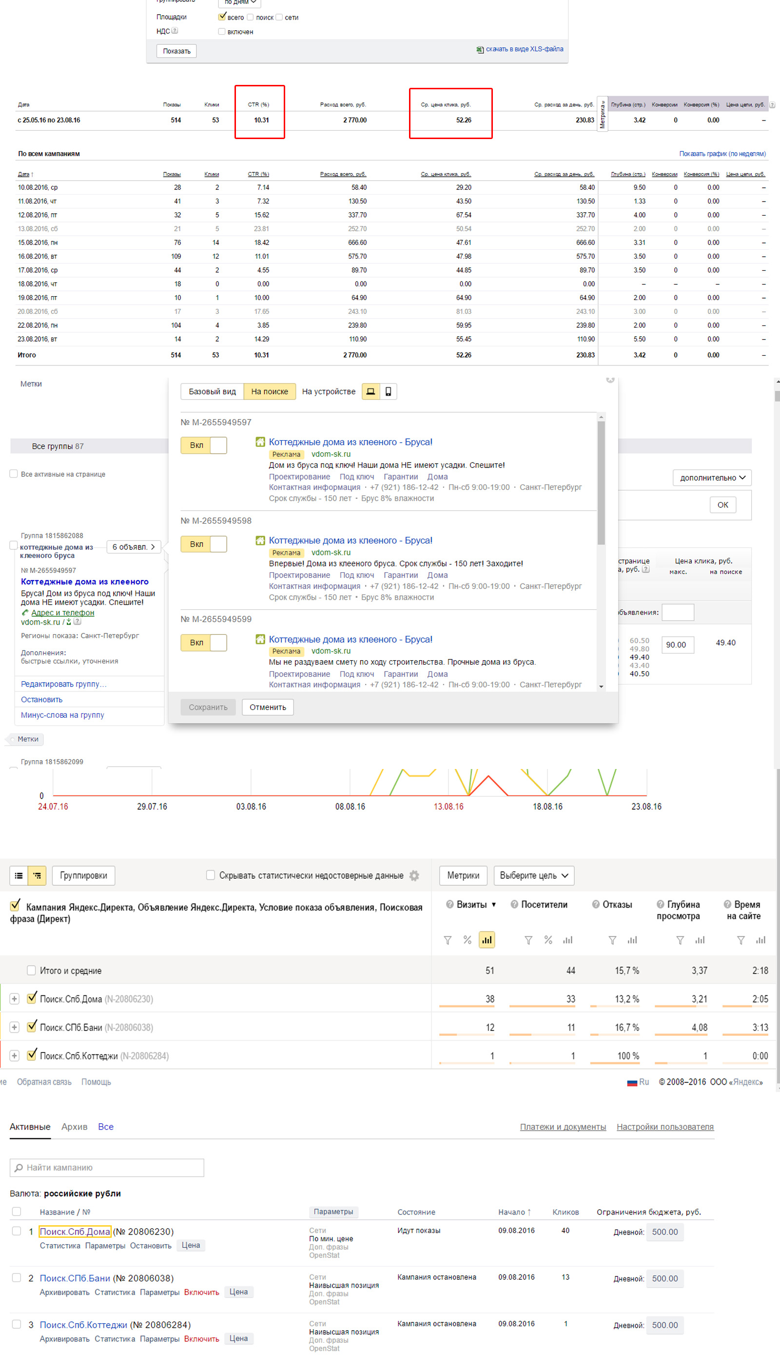Image resolution: width=780 pixels, height=1356 pixels.
Task: Click the bar chart icon under Время на сайте
Action: click(760, 940)
